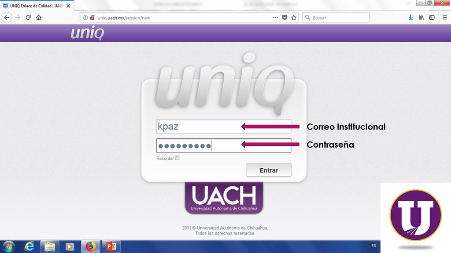Select the UNIQ Enlace de Calidad tab
The width and height of the screenshot is (451, 253).
pos(37,6)
